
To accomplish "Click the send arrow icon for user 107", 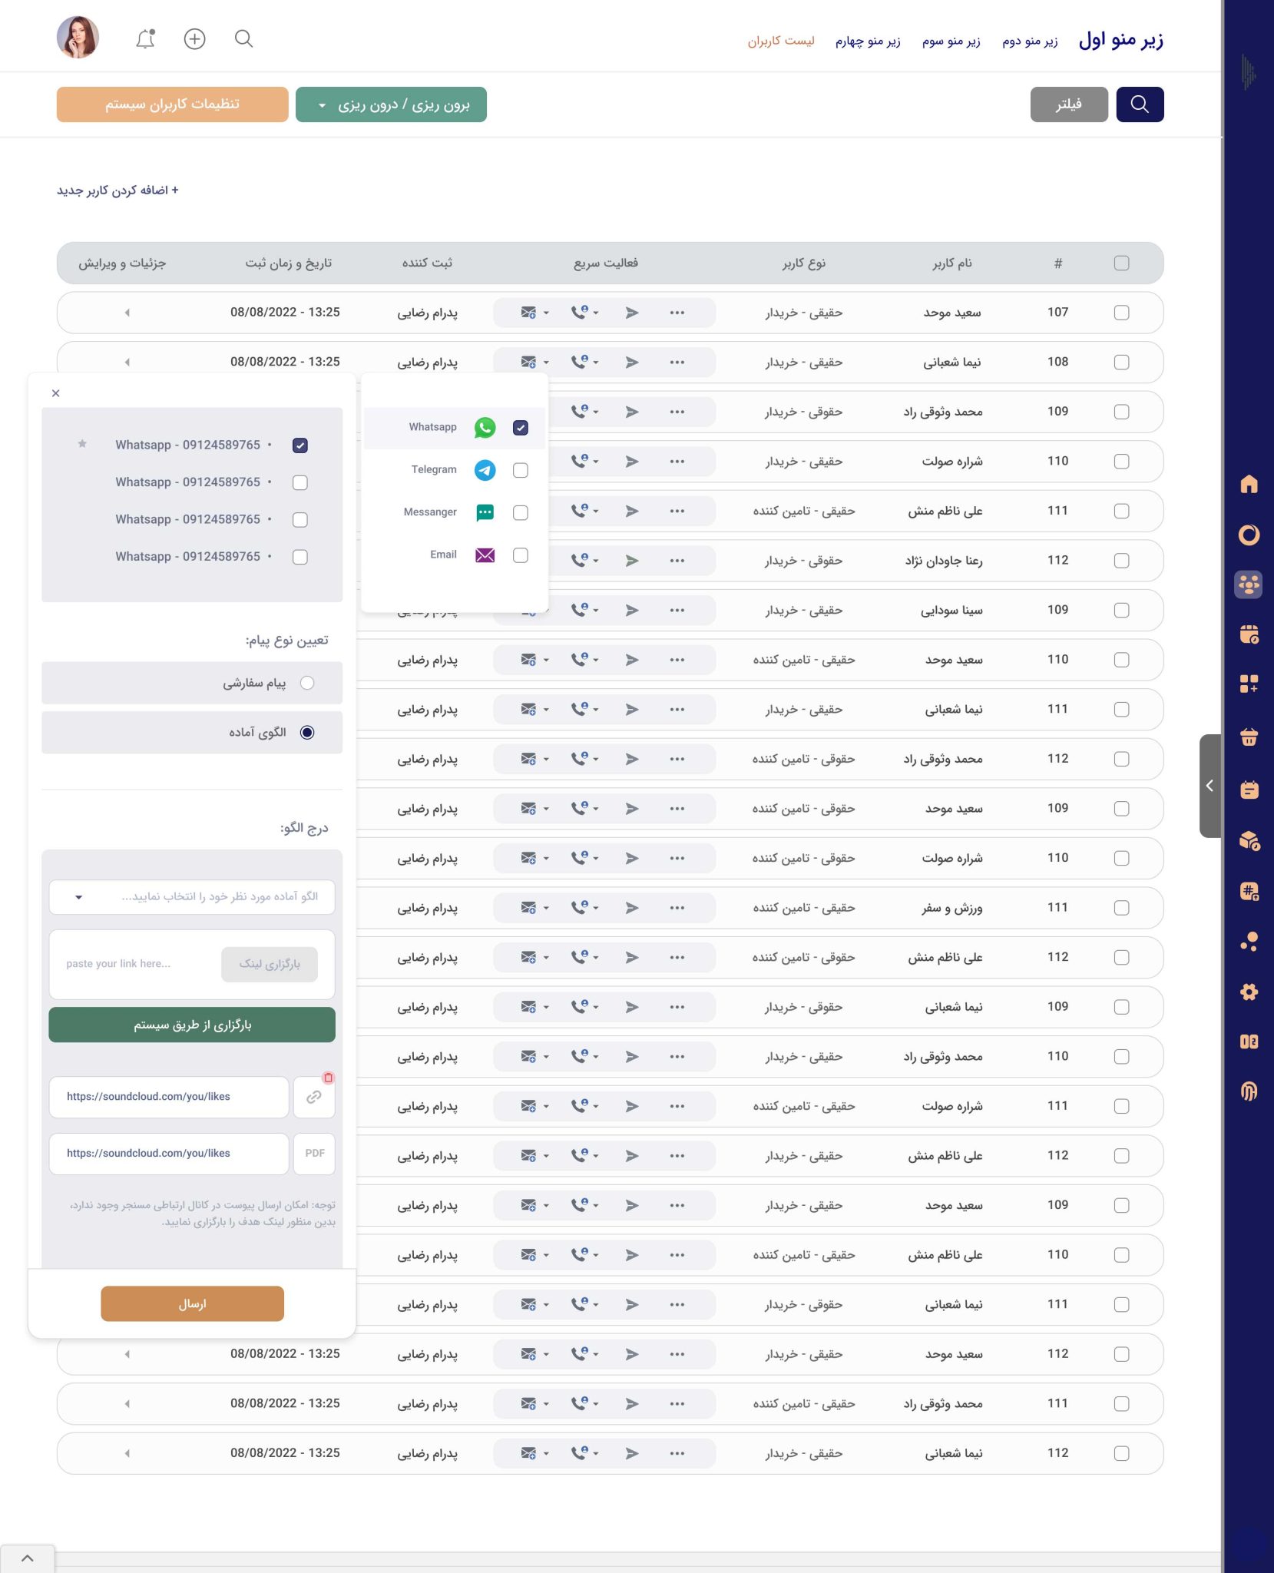I will (x=632, y=313).
